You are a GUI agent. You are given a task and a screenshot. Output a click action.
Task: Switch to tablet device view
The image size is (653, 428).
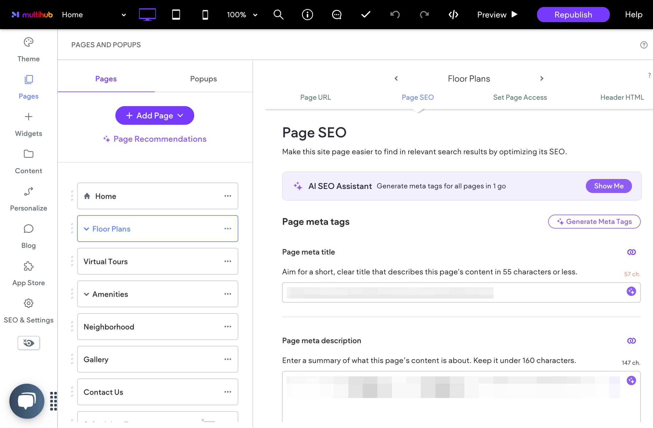pos(176,15)
